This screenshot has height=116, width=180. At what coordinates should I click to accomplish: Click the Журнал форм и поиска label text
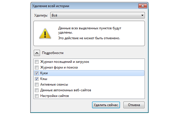(x=59, y=67)
